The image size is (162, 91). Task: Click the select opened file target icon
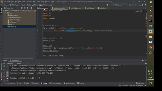pos(22,8)
